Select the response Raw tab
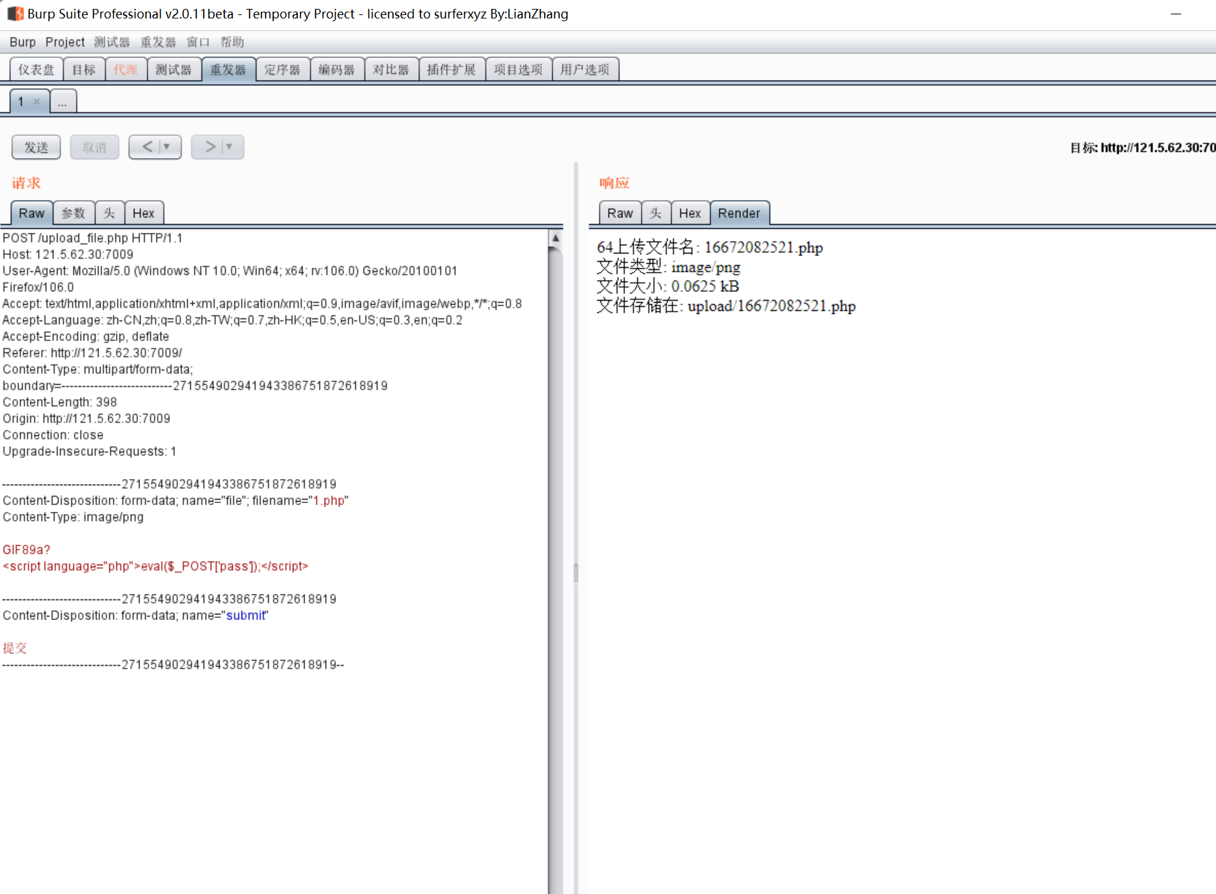 620,213
